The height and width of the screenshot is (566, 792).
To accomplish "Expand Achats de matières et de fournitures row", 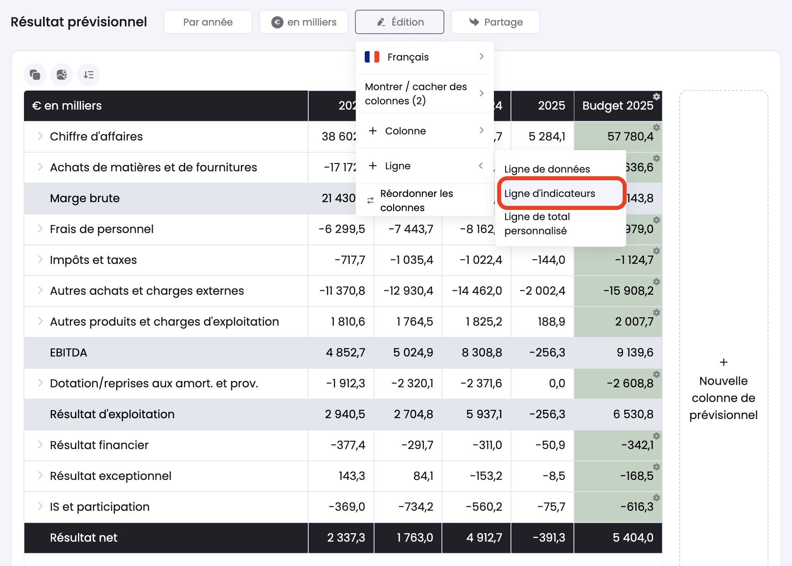I will point(40,167).
